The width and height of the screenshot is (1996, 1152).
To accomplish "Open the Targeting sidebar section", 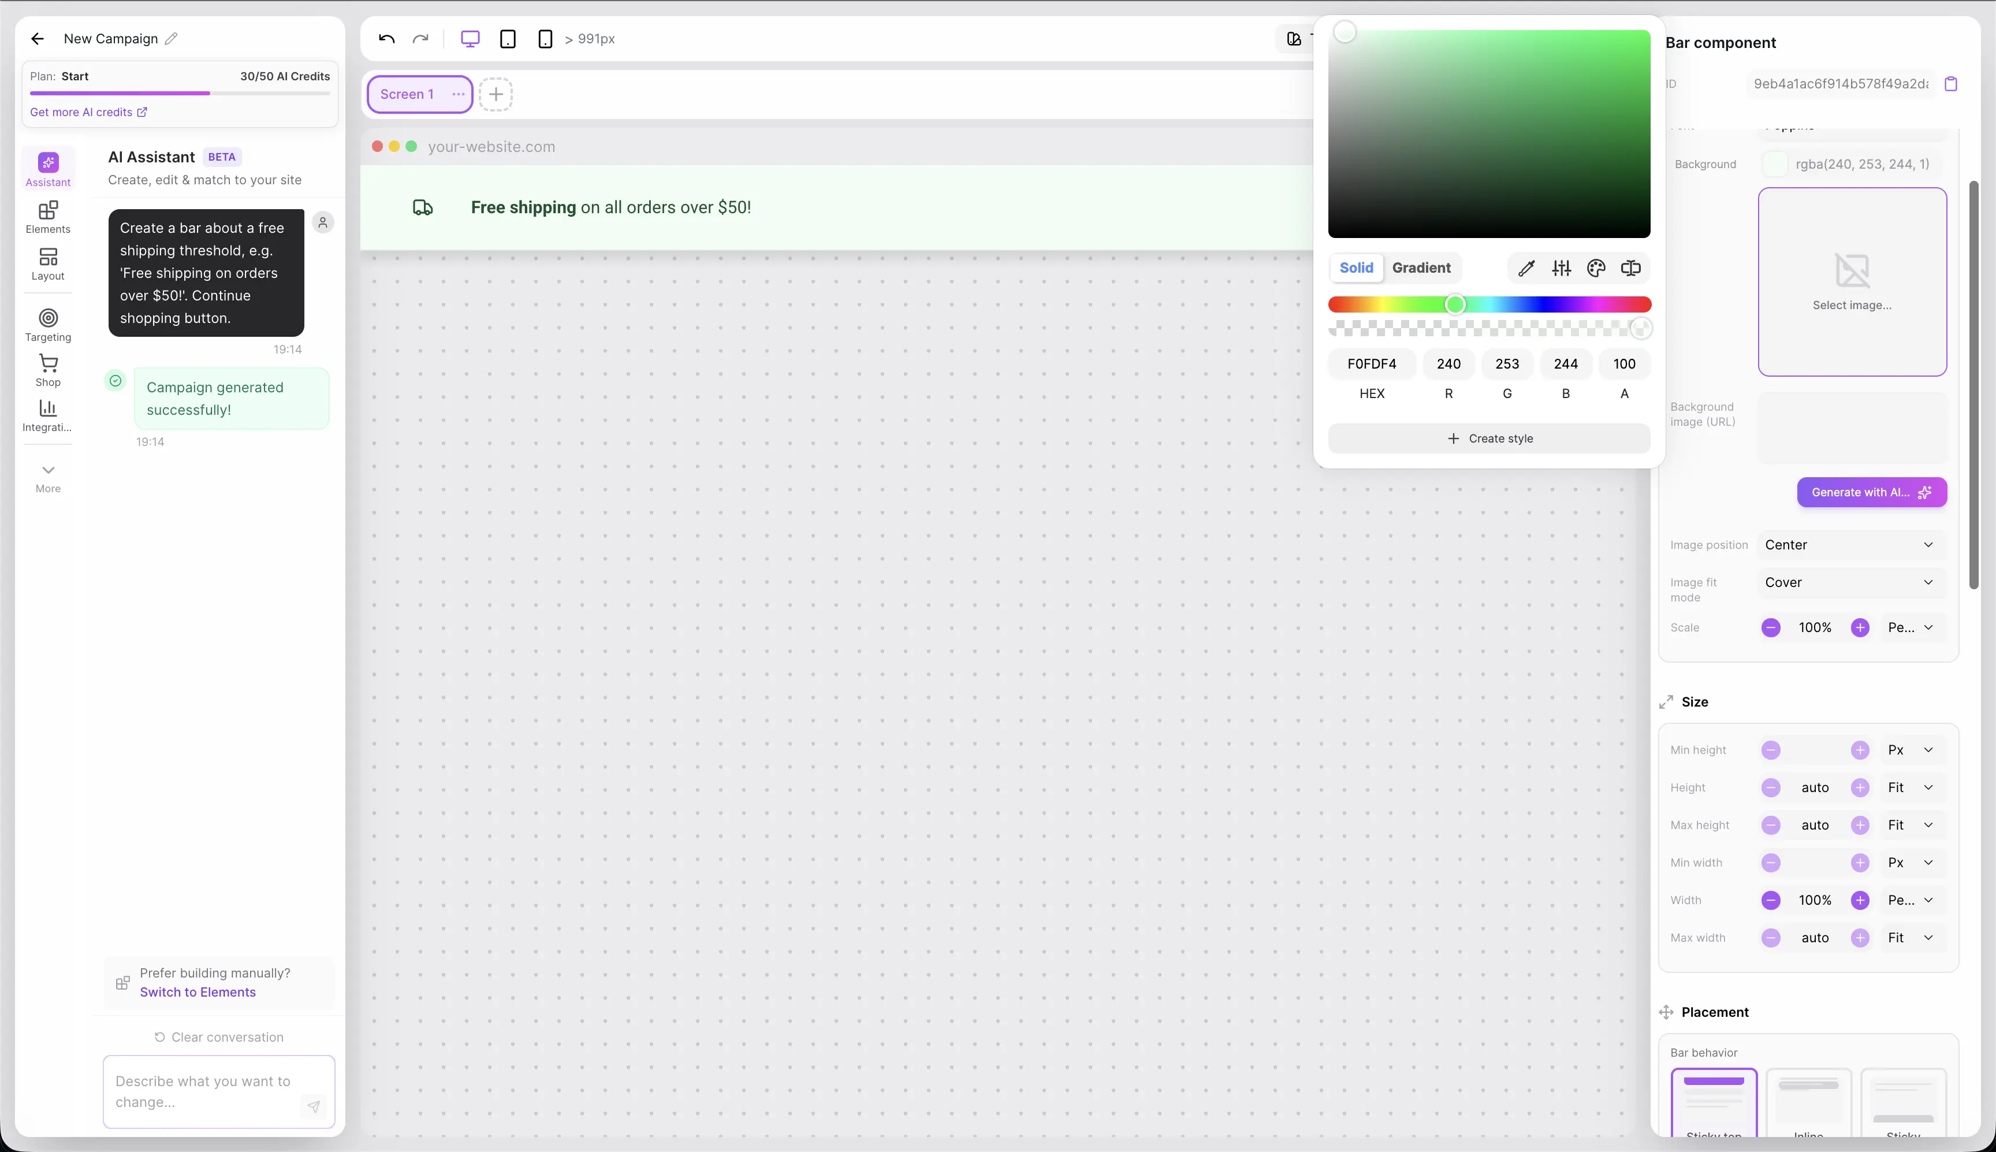I will [49, 324].
